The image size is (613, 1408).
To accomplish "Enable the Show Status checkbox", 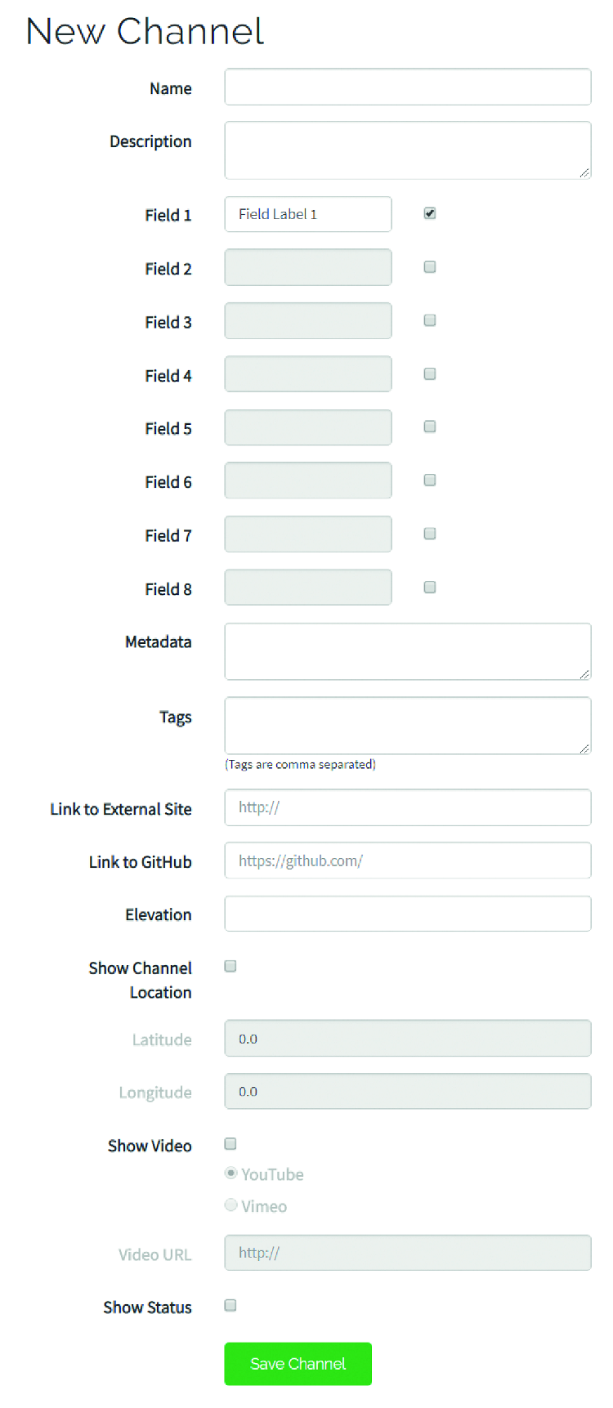I will pyautogui.click(x=230, y=1306).
